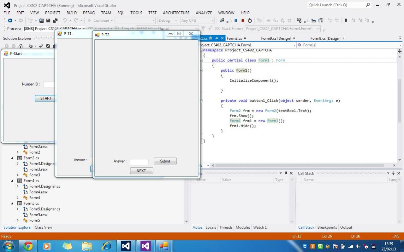Open the Call Stack panel options dropdown arrow
This screenshot has height=252, width=404.
388,173
